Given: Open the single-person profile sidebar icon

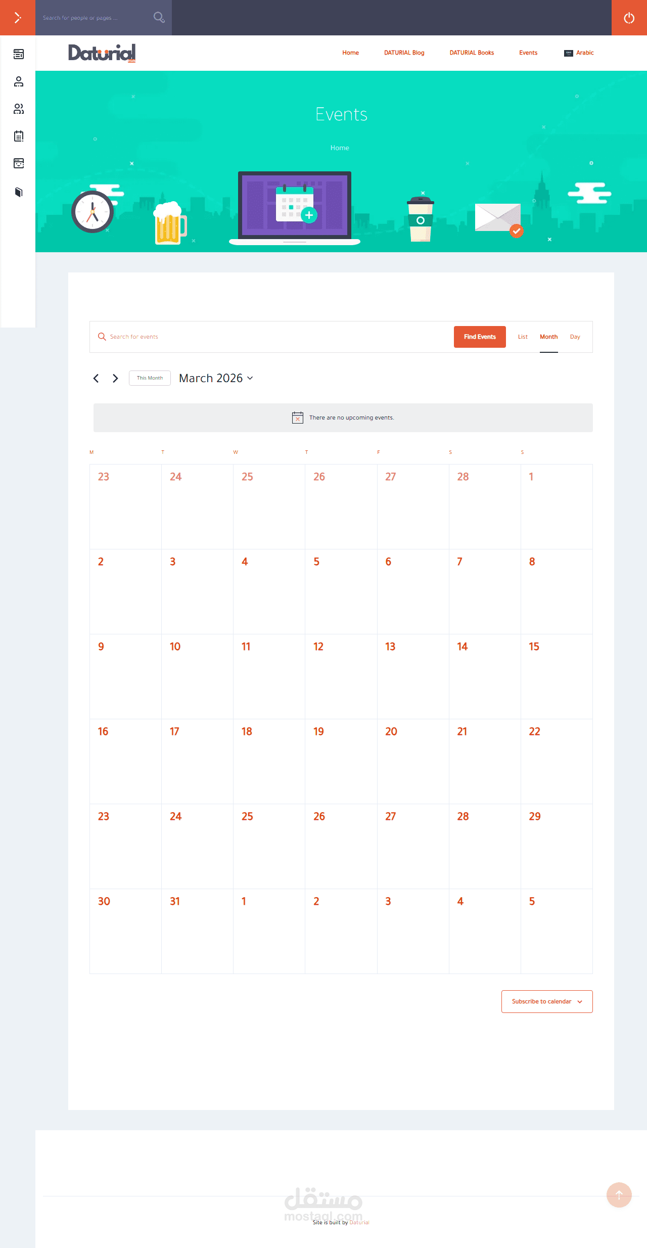Looking at the screenshot, I should [19, 81].
